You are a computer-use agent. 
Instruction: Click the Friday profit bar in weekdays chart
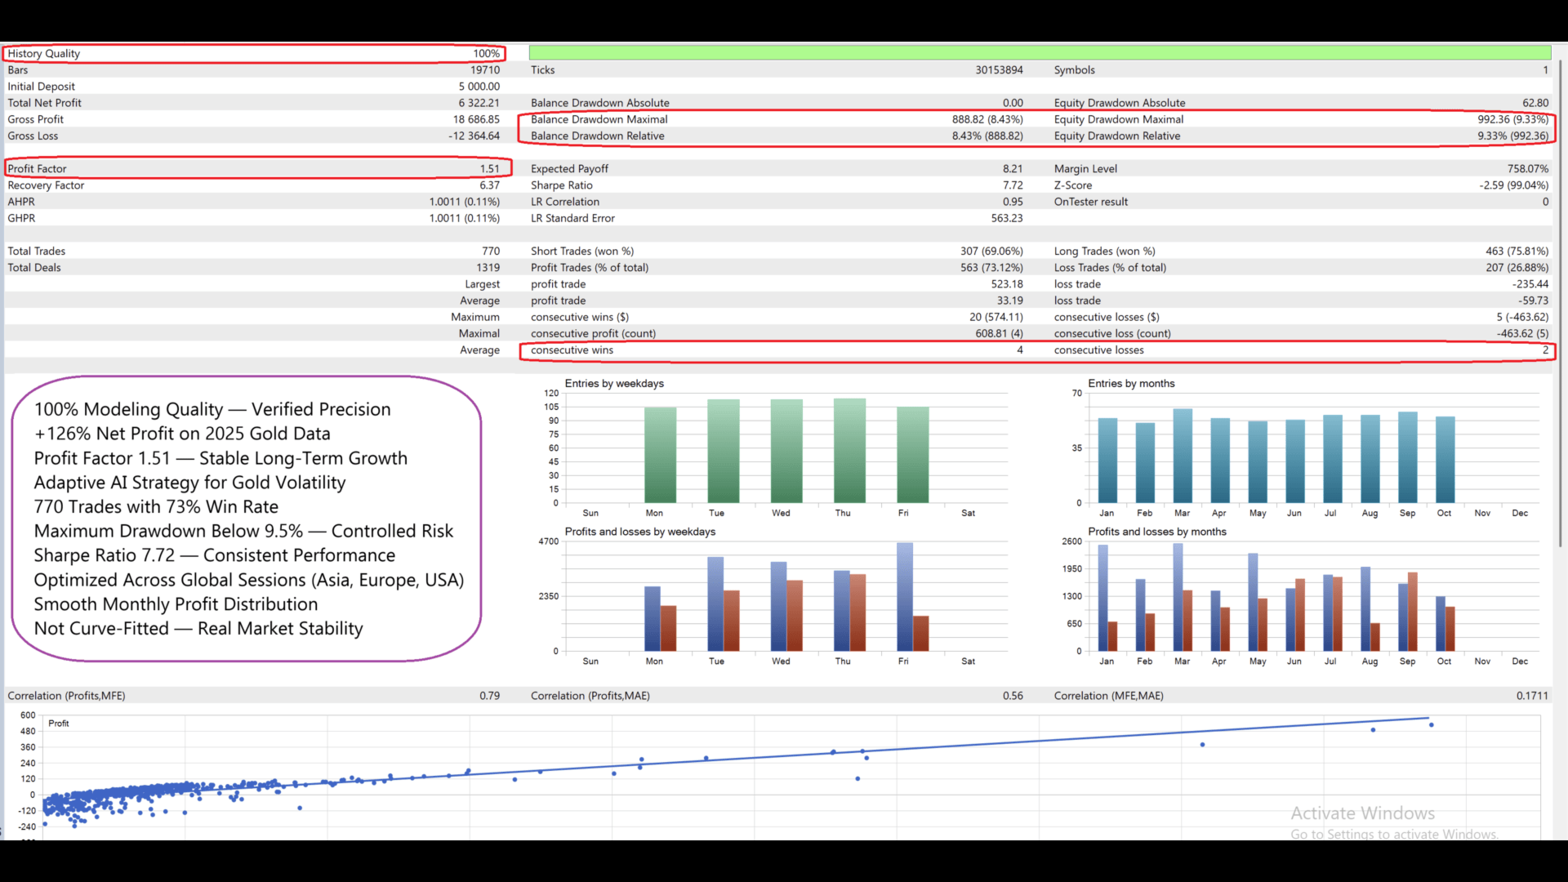904,596
